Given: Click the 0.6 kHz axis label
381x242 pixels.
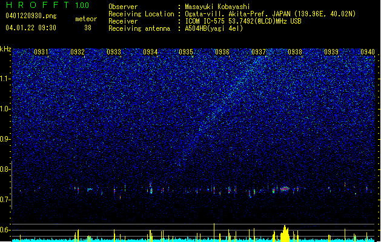Looking at the screenshot, I should pos(5,230).
